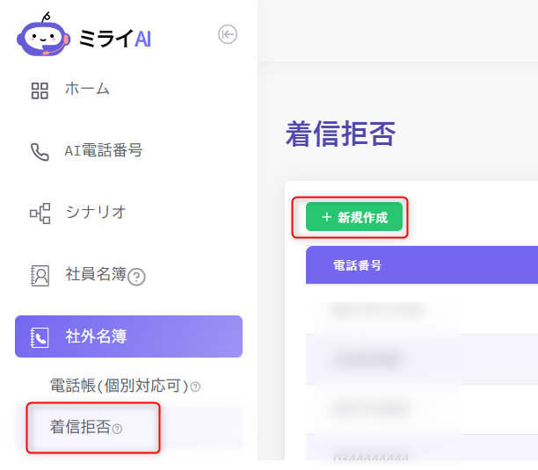Click the AI電話番号 phone icon

[x=40, y=152]
